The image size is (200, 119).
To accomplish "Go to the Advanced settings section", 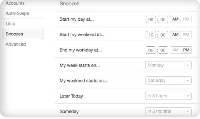I will (x=16, y=44).
